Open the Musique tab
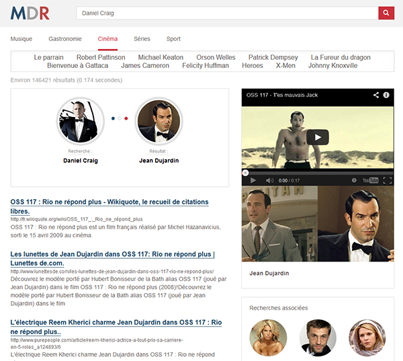This screenshot has width=403, height=361. [21, 39]
